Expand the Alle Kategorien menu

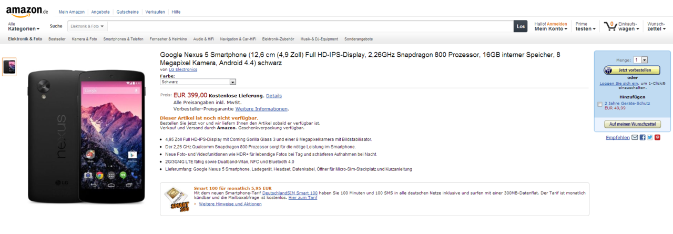coord(24,26)
